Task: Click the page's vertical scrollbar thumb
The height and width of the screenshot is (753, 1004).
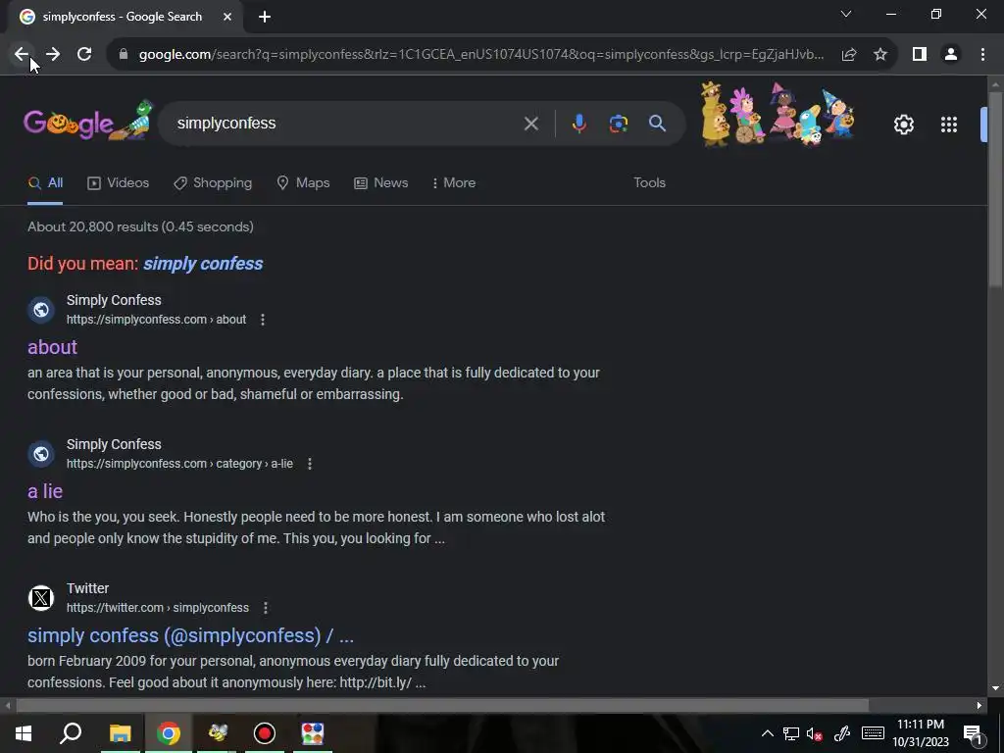Action: (x=995, y=189)
